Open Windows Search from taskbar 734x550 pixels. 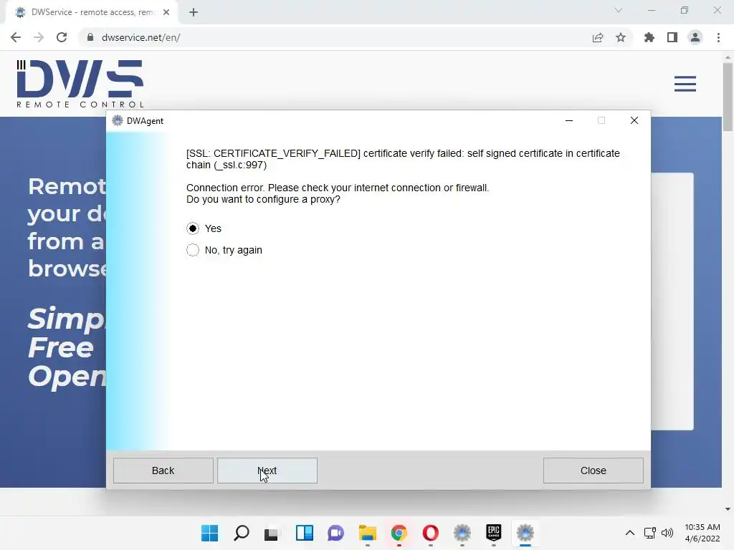point(241,533)
